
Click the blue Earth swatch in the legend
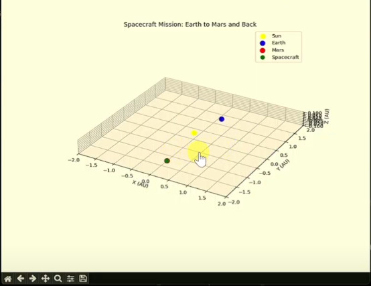pyautogui.click(x=263, y=43)
